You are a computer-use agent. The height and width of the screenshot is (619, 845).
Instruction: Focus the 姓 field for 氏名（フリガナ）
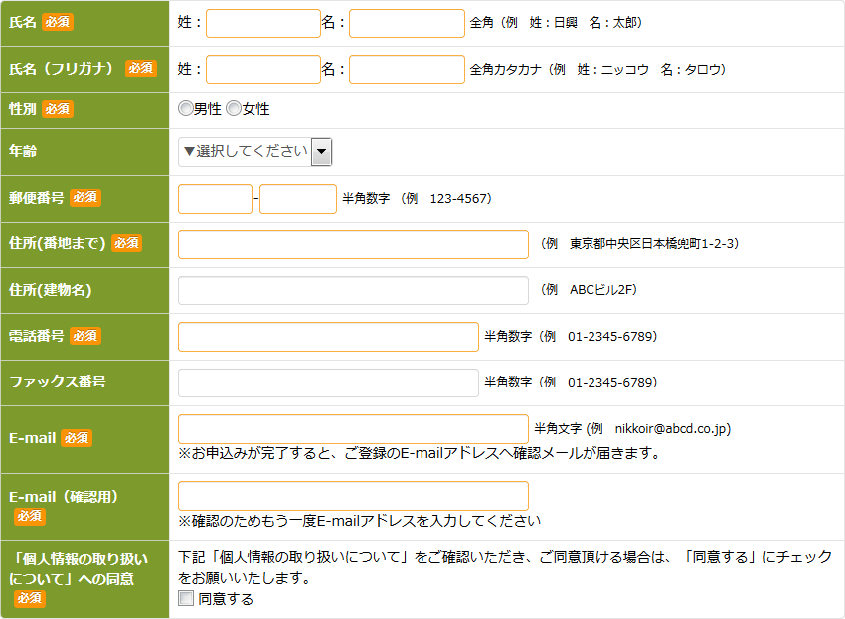coord(263,70)
